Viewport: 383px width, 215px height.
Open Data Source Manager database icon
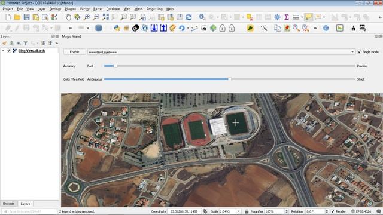[98, 28]
